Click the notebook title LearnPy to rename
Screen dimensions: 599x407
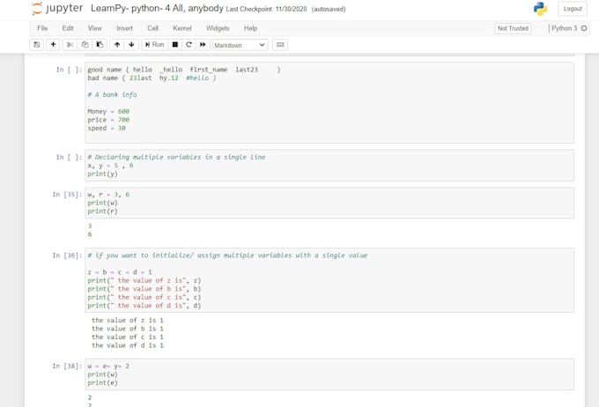tap(157, 9)
